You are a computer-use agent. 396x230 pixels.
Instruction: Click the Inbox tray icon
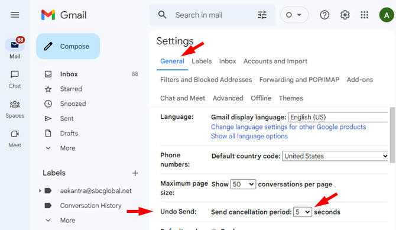pyautogui.click(x=48, y=74)
